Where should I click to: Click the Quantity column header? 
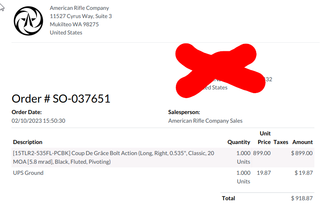239,142
